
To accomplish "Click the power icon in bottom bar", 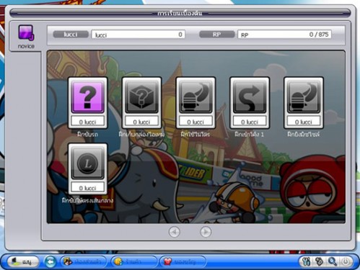I will pos(346,261).
